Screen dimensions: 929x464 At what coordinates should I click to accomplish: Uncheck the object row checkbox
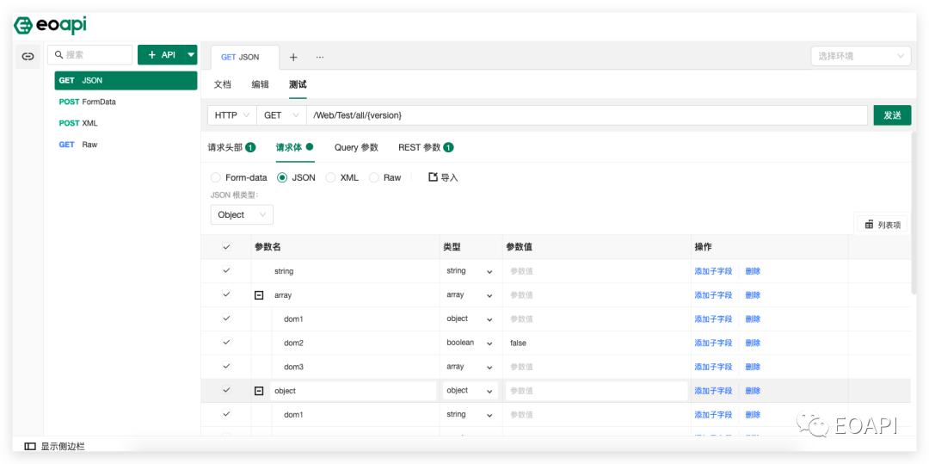pyautogui.click(x=225, y=390)
